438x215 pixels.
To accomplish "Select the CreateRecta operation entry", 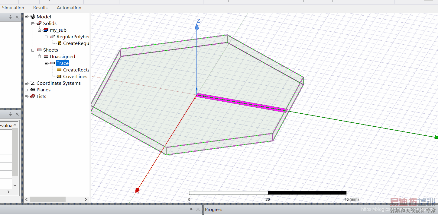I will pos(76,70).
